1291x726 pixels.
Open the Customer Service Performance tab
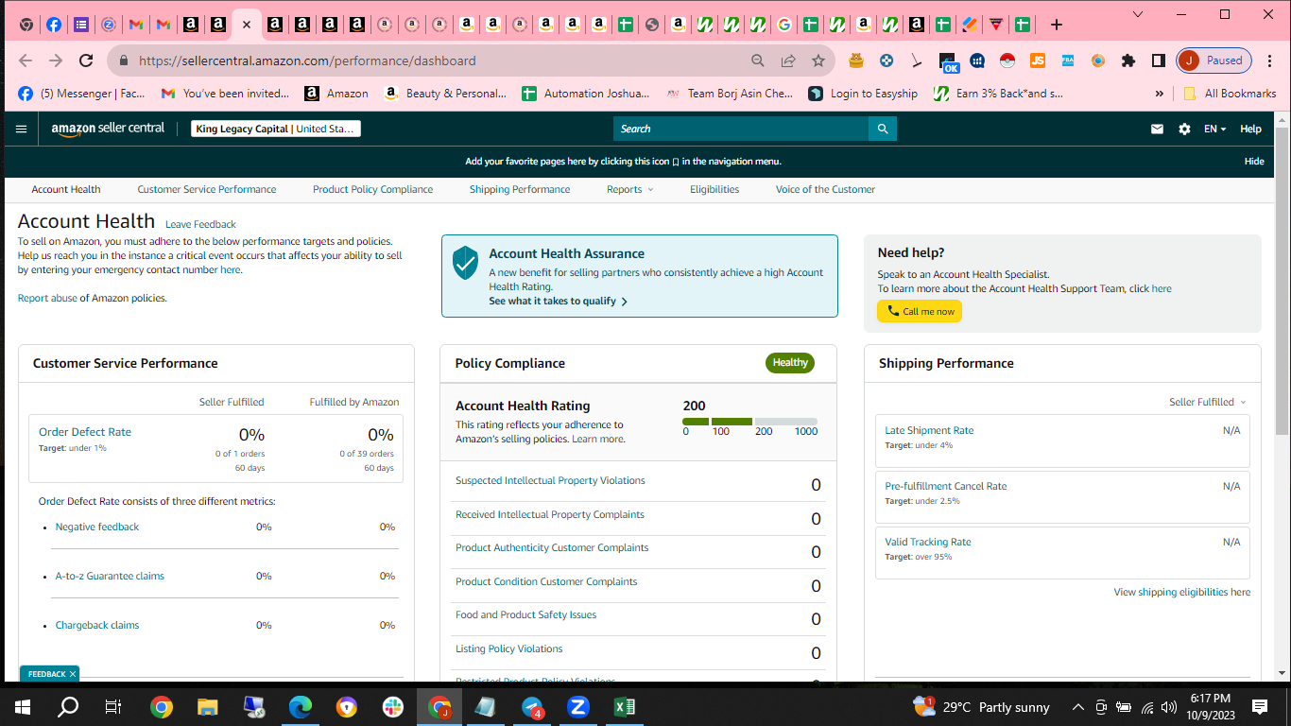[x=207, y=189]
